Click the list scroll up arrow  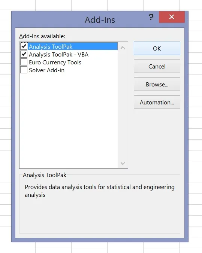(x=123, y=48)
